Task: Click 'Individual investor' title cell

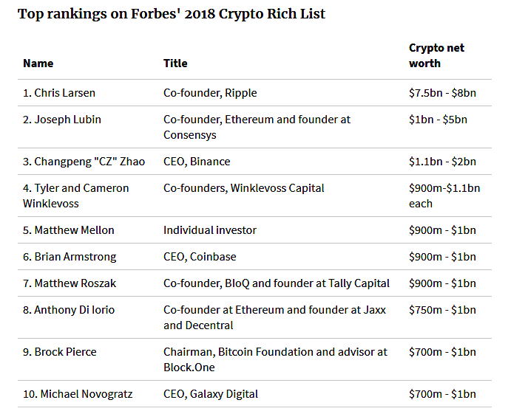Action: (x=210, y=230)
